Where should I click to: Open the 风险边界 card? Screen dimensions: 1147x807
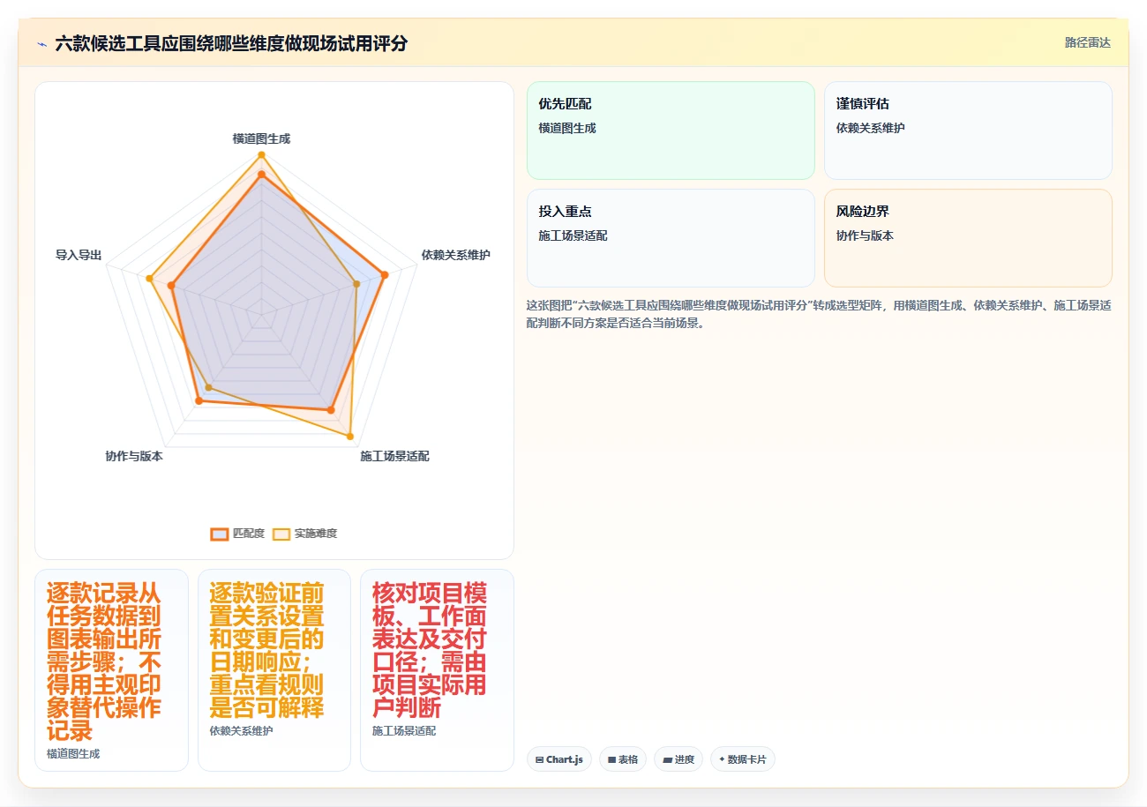tap(968, 238)
